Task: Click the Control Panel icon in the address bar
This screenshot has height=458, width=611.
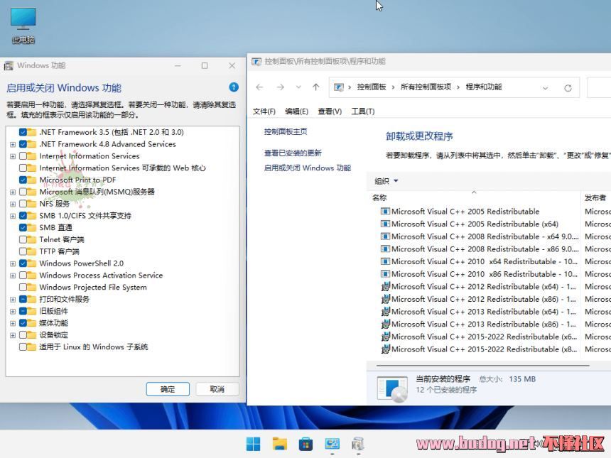Action: pyautogui.click(x=338, y=87)
